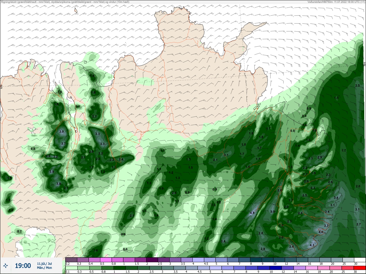Click the 2.7 precipitation value on map

pos(359,225)
